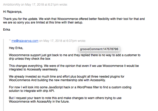Click the 'May 17, 2018 at 6:21pm' timestamp
158x111 pixels.
click(42, 5)
